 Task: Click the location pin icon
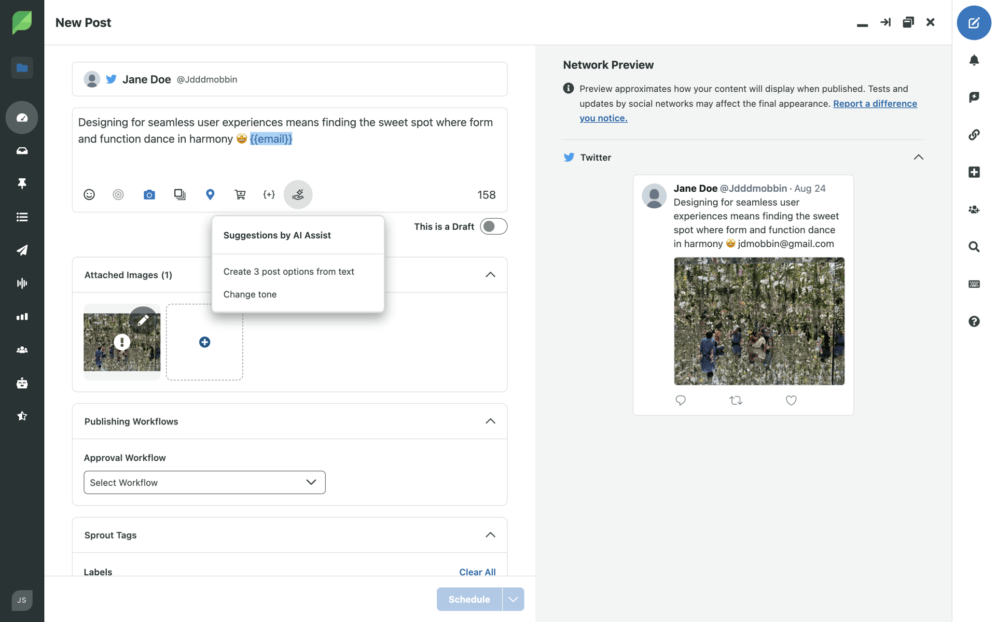point(210,194)
